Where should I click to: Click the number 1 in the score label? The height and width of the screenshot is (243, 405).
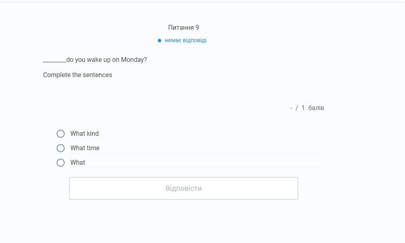[x=303, y=108]
